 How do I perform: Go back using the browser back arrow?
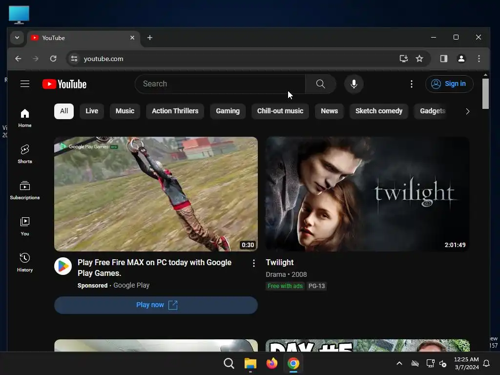18,59
